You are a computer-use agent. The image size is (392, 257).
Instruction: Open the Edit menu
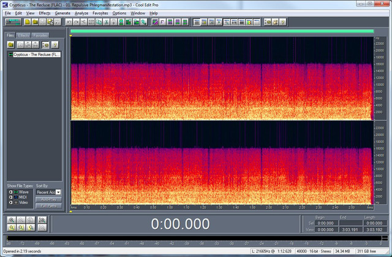click(18, 13)
